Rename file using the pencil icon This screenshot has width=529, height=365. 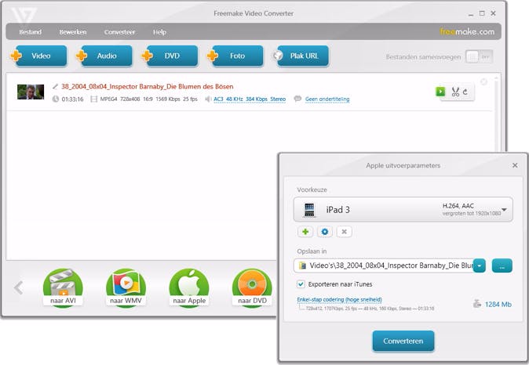(55, 86)
